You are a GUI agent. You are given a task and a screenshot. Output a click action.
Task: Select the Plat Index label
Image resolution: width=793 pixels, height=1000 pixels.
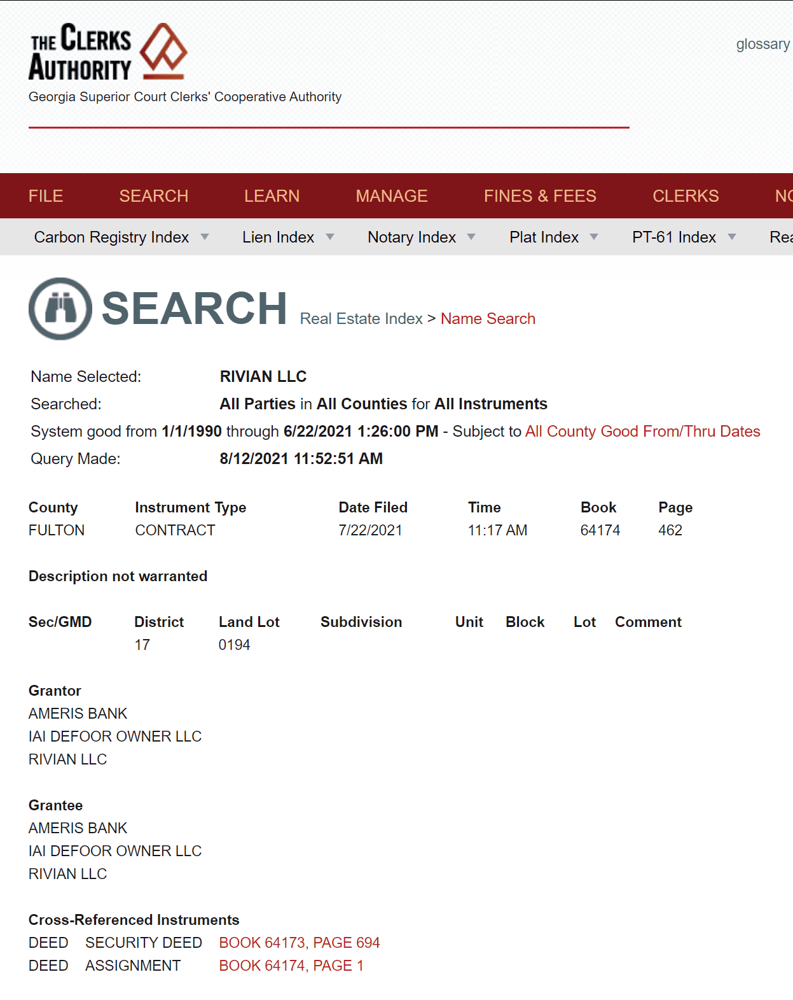[x=544, y=237]
